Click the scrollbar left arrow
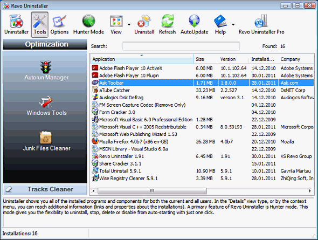The image size is (318, 240). point(93,191)
